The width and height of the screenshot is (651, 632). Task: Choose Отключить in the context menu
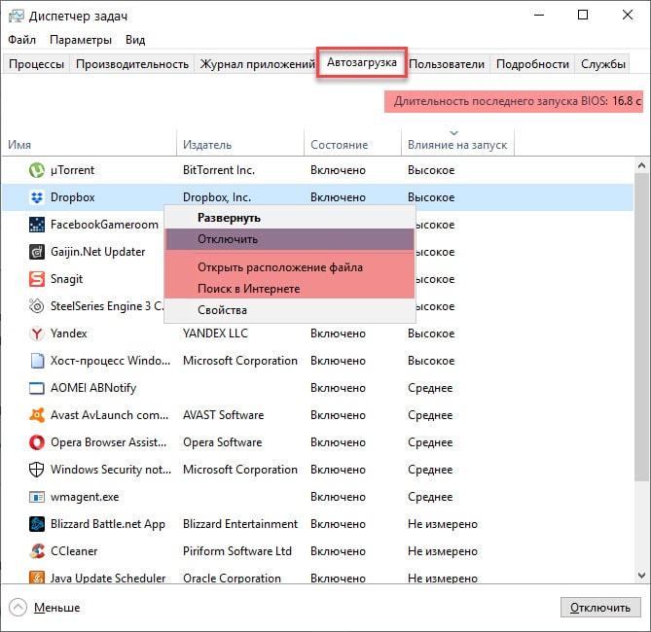tap(289, 239)
